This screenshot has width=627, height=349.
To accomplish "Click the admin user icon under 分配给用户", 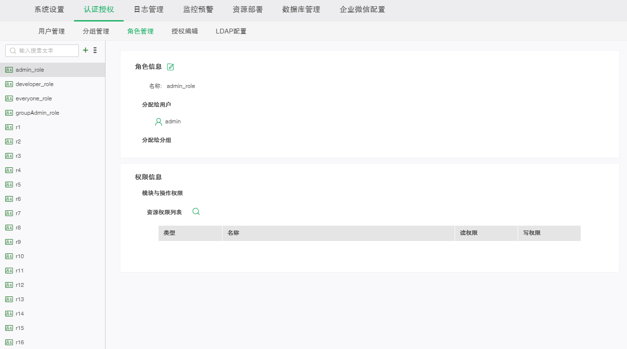I will (x=159, y=122).
